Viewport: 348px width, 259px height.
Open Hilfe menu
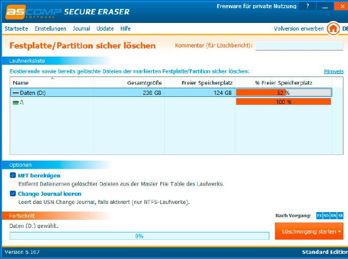coord(126,29)
